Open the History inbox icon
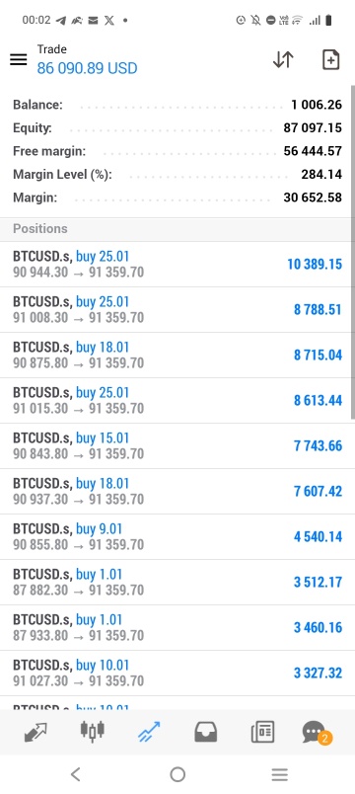This screenshot has height=794, width=355. point(206,732)
